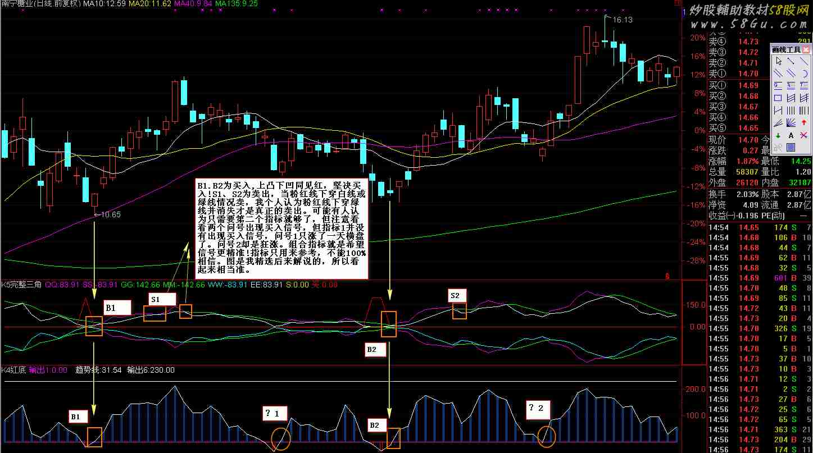The width and height of the screenshot is (813, 453).
Task: Select the percentage % lines tool
Action: click(791, 85)
